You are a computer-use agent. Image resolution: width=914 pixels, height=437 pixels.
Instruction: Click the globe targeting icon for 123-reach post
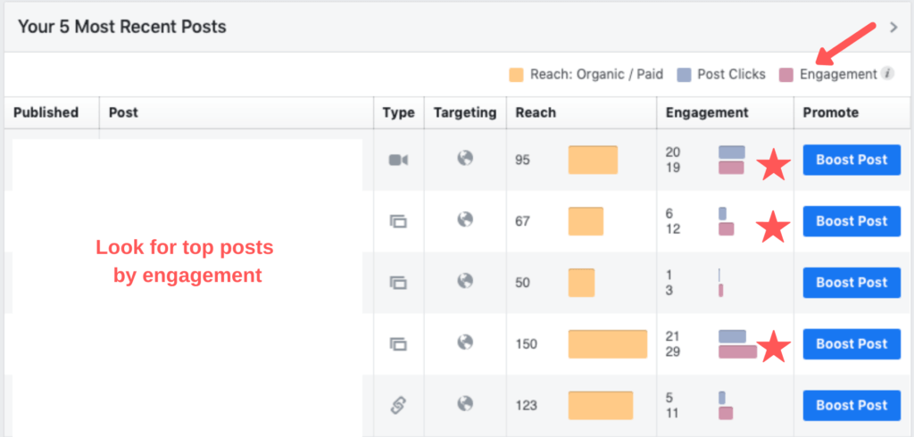464,404
